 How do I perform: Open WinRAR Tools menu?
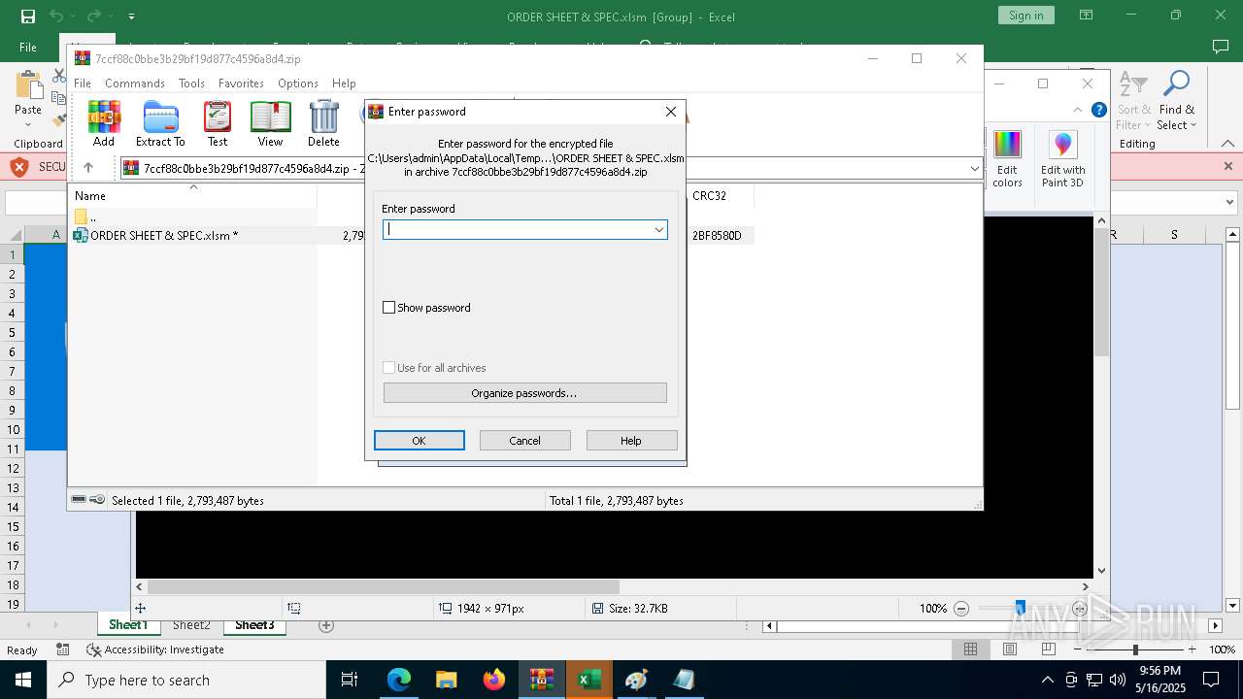(191, 83)
